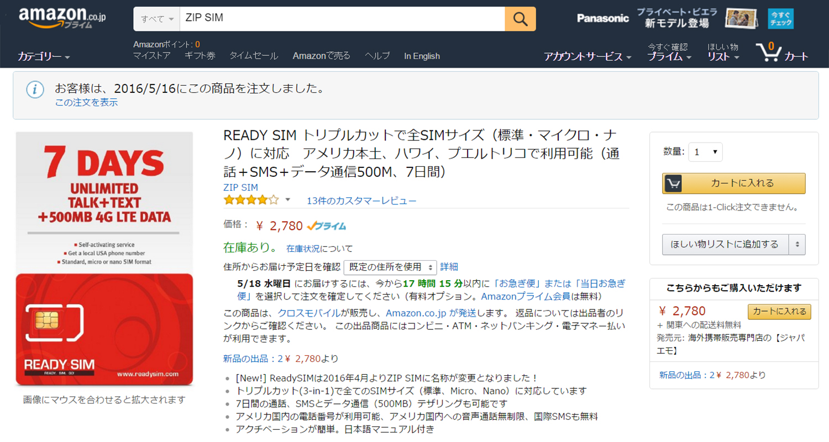Click the ¥ 2,780 main price
The height and width of the screenshot is (442, 829).
point(280,225)
